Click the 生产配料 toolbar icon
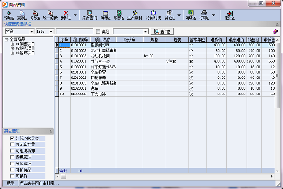283x189 pixels. [134, 15]
